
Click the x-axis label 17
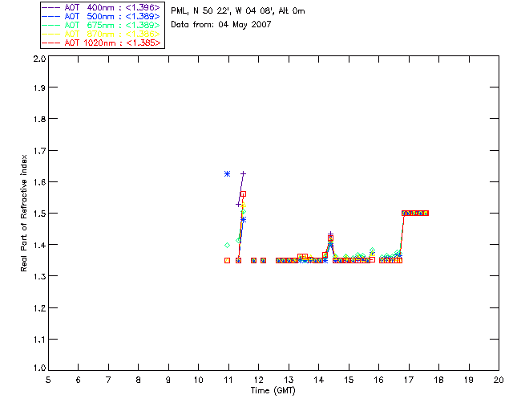409,380
